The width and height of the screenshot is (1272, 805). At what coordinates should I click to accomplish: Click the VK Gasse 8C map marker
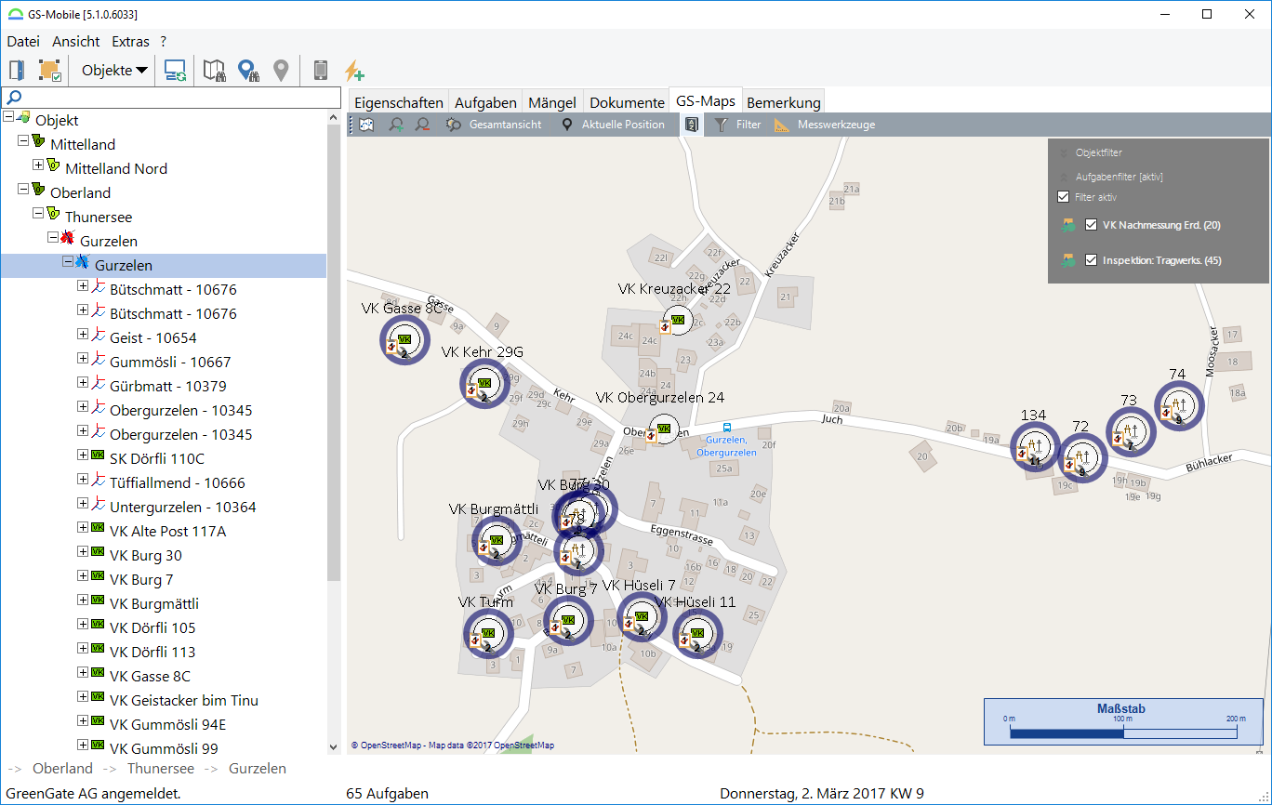(x=404, y=341)
